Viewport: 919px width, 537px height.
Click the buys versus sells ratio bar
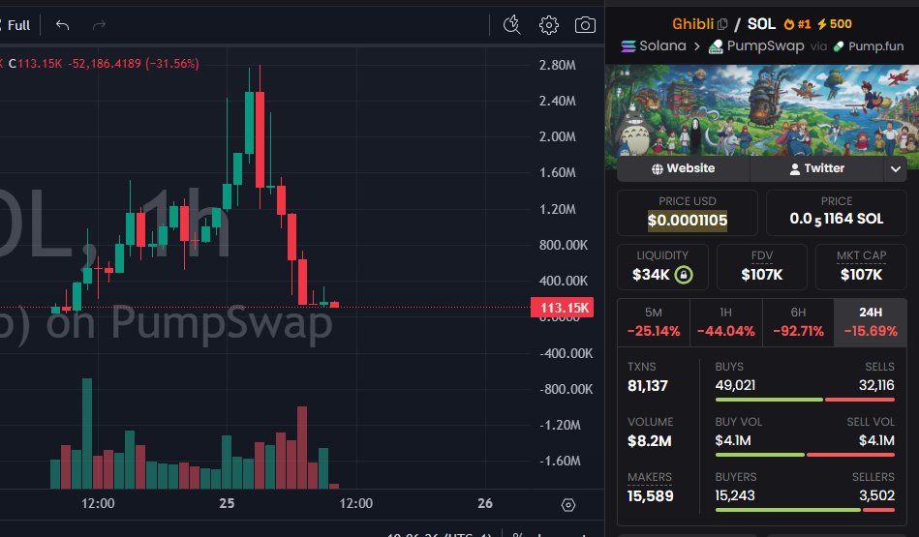805,400
